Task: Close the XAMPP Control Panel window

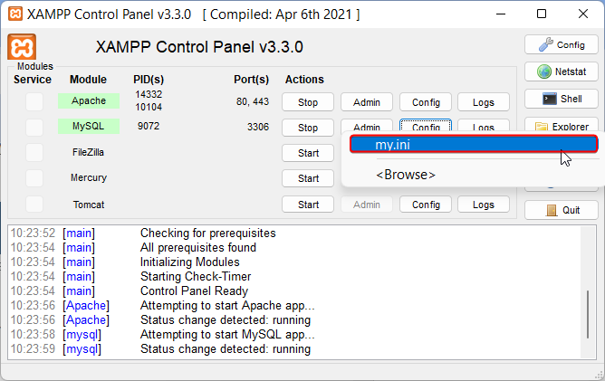Action: (583, 14)
